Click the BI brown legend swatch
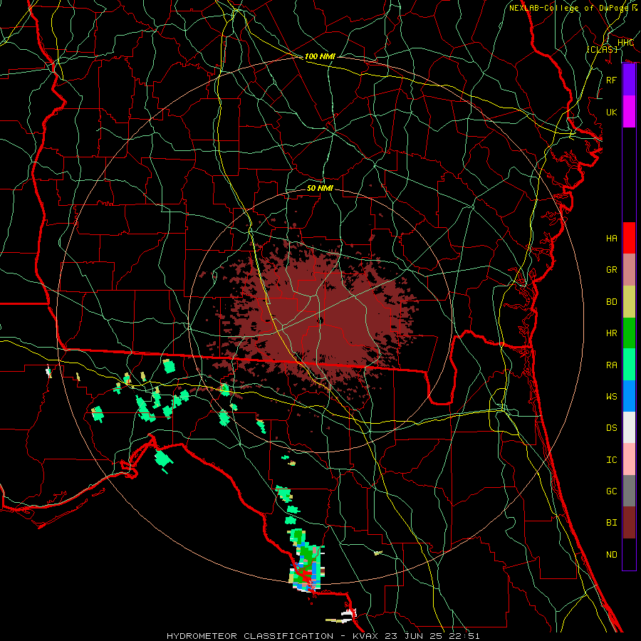The width and height of the screenshot is (641, 641). (x=629, y=523)
